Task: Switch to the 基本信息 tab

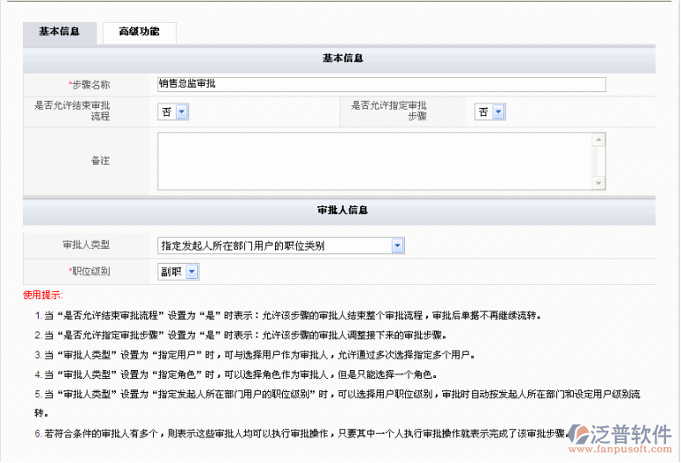Action: 60,32
